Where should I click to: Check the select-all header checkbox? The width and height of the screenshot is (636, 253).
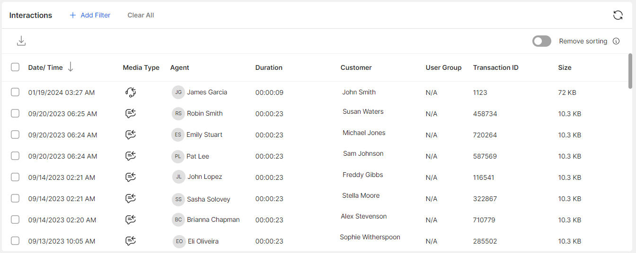[x=15, y=67]
